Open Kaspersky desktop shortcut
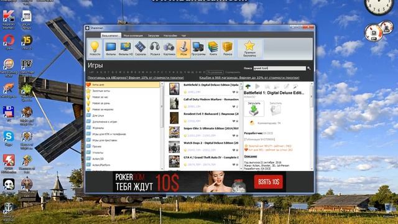398x224 pixels. click(8, 19)
